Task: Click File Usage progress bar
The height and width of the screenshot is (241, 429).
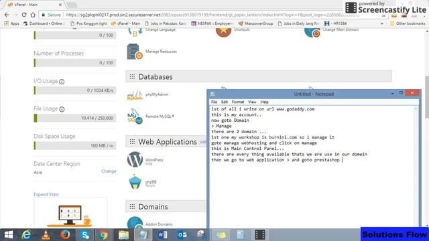Action: tap(75, 118)
